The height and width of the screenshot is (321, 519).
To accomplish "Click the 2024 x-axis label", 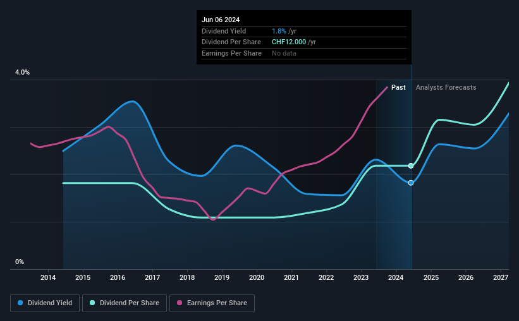I will click(396, 277).
